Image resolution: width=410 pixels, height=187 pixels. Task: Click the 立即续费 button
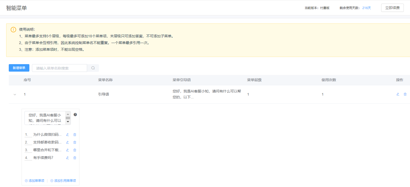pos(392,8)
